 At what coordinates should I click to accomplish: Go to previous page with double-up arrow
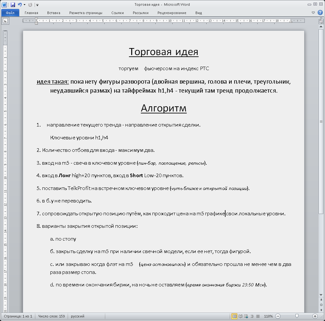point(321,300)
